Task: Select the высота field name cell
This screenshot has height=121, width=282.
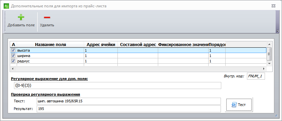Action: (50, 50)
